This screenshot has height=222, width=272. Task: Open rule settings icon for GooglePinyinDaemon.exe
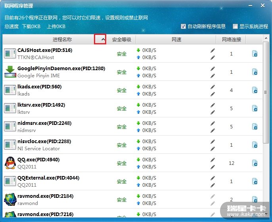pyautogui.click(x=255, y=72)
